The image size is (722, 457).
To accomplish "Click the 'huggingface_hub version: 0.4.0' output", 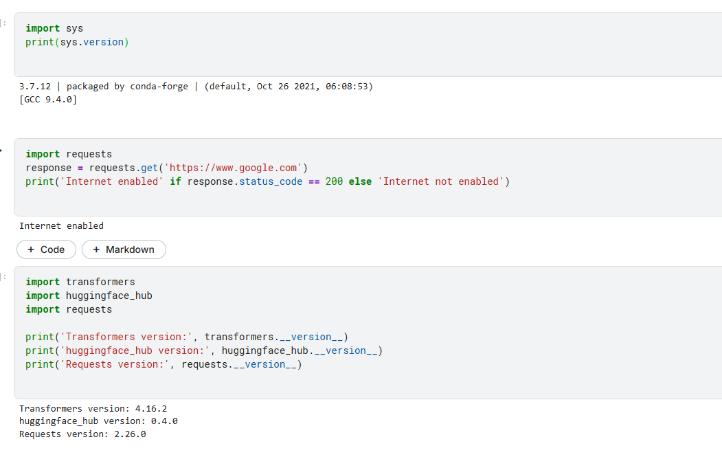I will tap(98, 421).
